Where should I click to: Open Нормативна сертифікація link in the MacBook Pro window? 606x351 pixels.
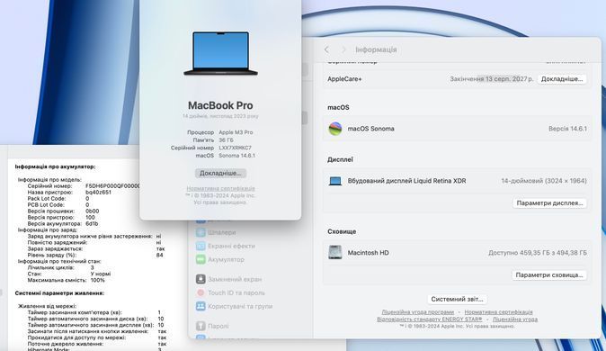click(x=220, y=188)
